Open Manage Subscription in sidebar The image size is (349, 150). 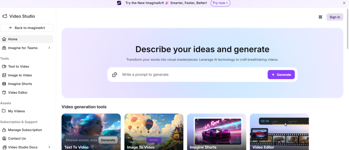25,130
